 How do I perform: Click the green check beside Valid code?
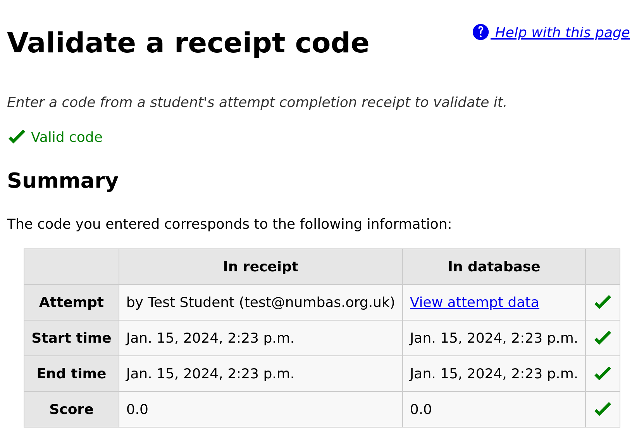click(x=16, y=136)
